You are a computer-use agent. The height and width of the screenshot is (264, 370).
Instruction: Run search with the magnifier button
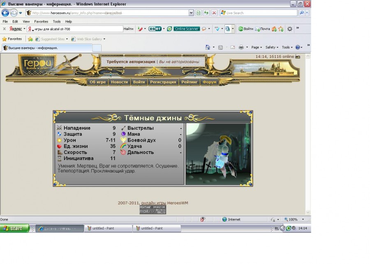(301, 13)
